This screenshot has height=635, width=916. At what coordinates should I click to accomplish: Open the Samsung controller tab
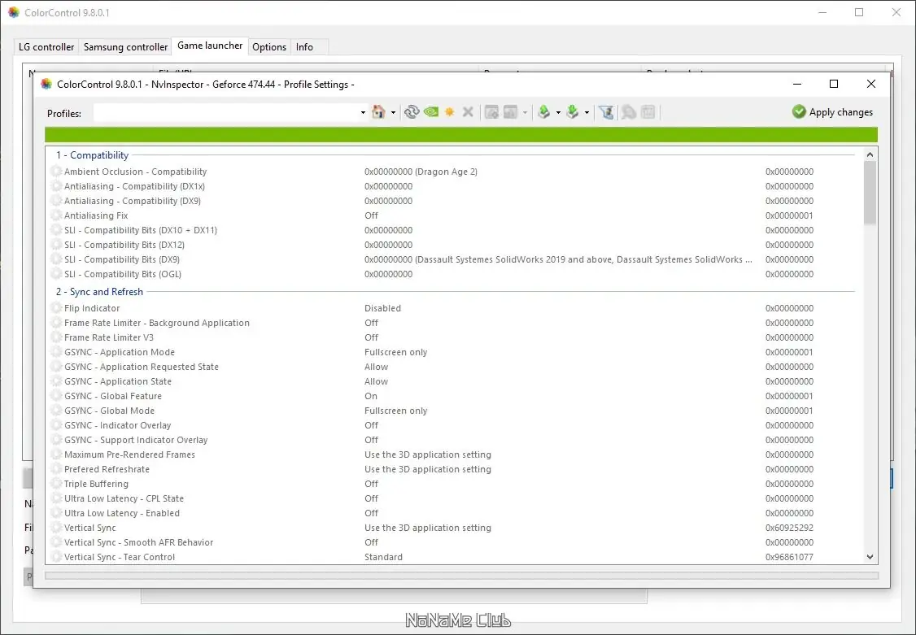click(125, 46)
